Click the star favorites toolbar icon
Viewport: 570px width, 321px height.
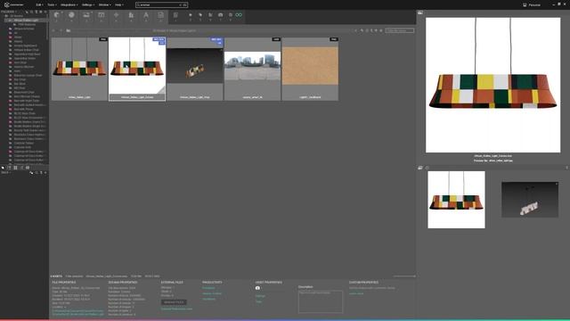coord(190,15)
